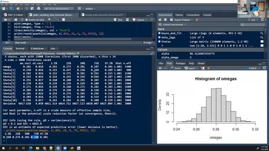Refresh the current plot
The image size is (269, 151).
264,68
